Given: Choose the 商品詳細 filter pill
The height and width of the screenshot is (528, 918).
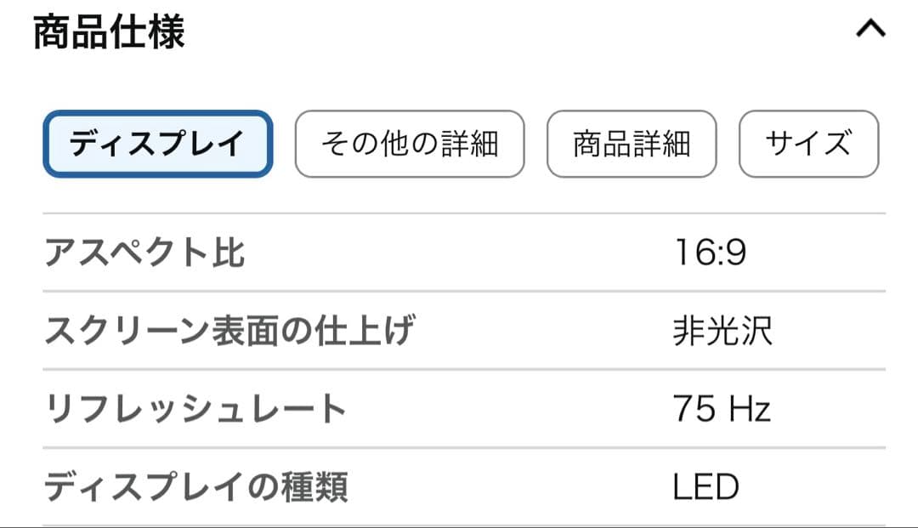Looking at the screenshot, I should click(x=632, y=144).
